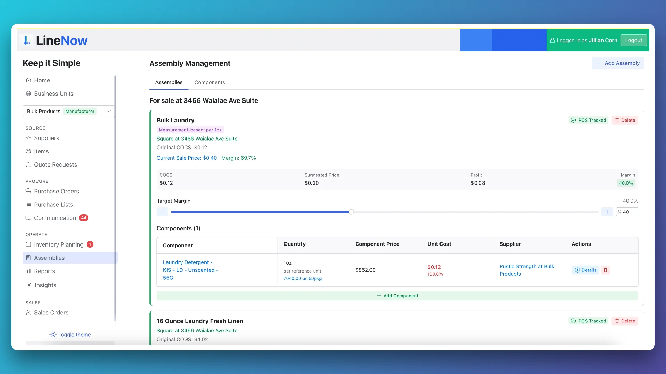Image resolution: width=666 pixels, height=374 pixels.
Task: Increase target margin with plus button
Action: (607, 212)
